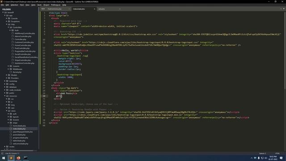Close the index.blade.php tab

[94, 9]
